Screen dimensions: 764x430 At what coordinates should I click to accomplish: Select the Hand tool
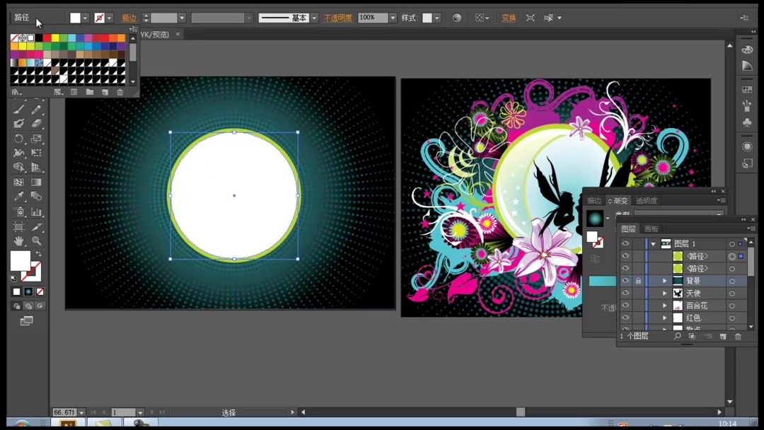tap(18, 240)
